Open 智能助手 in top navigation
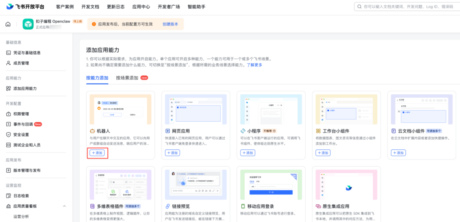 tap(196, 7)
